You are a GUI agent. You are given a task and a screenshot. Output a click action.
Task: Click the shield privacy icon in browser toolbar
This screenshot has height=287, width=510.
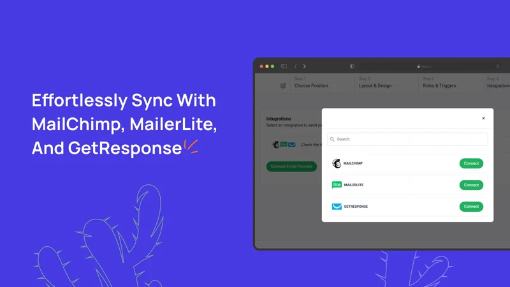pyautogui.click(x=352, y=66)
